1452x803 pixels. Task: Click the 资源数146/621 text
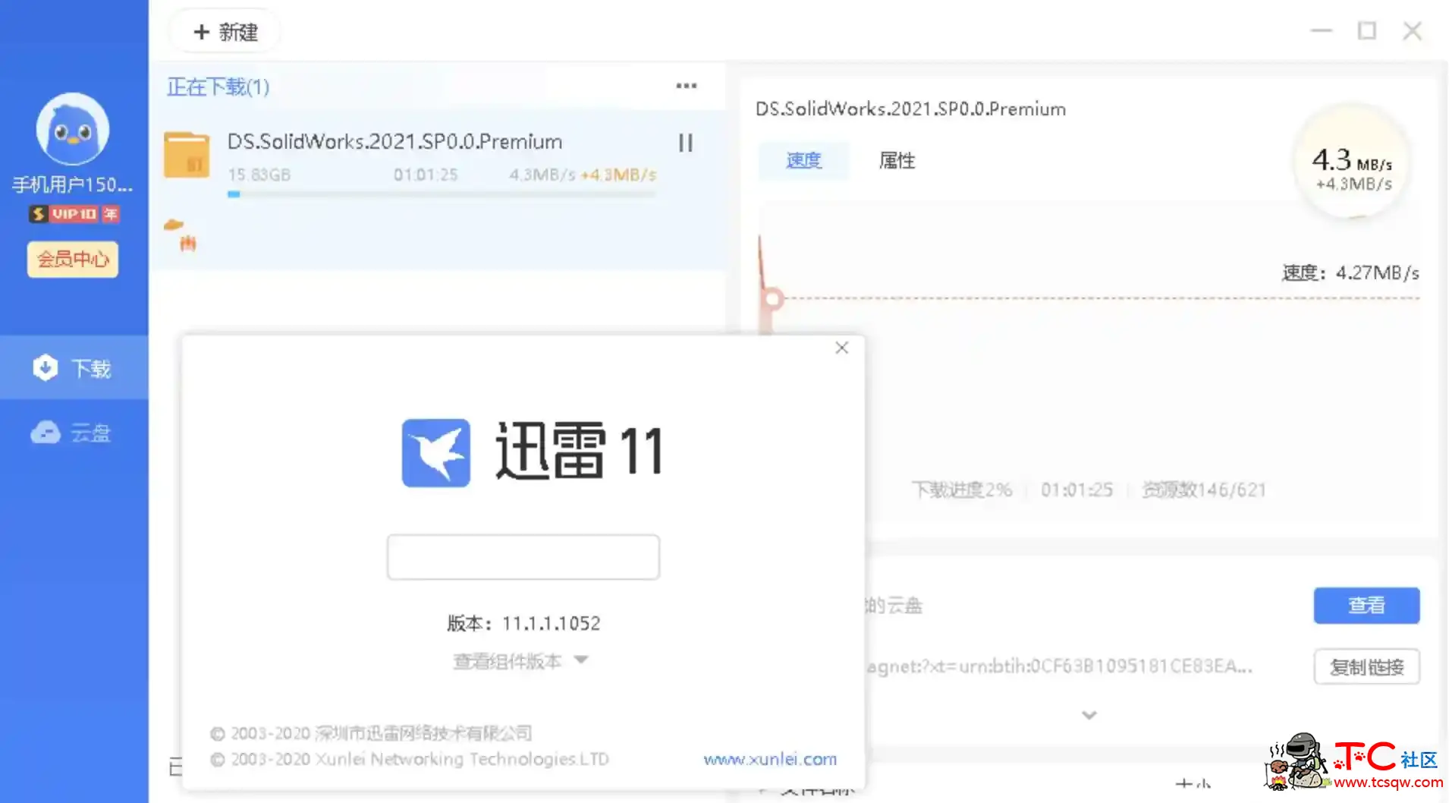coord(1204,490)
